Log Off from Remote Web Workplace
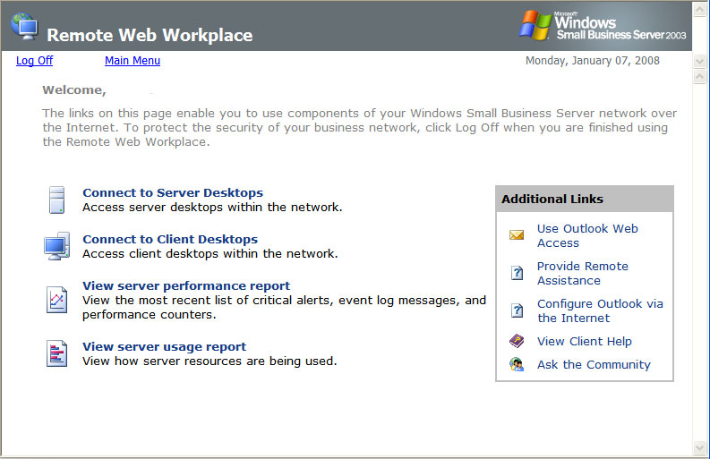 34,61
